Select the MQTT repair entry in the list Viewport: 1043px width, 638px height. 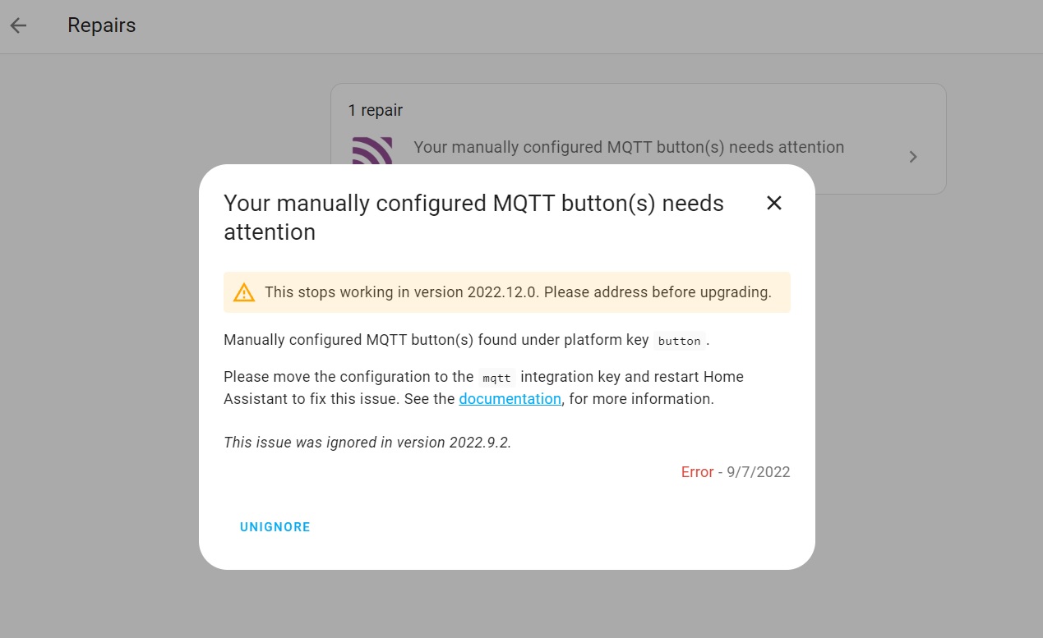click(x=628, y=148)
